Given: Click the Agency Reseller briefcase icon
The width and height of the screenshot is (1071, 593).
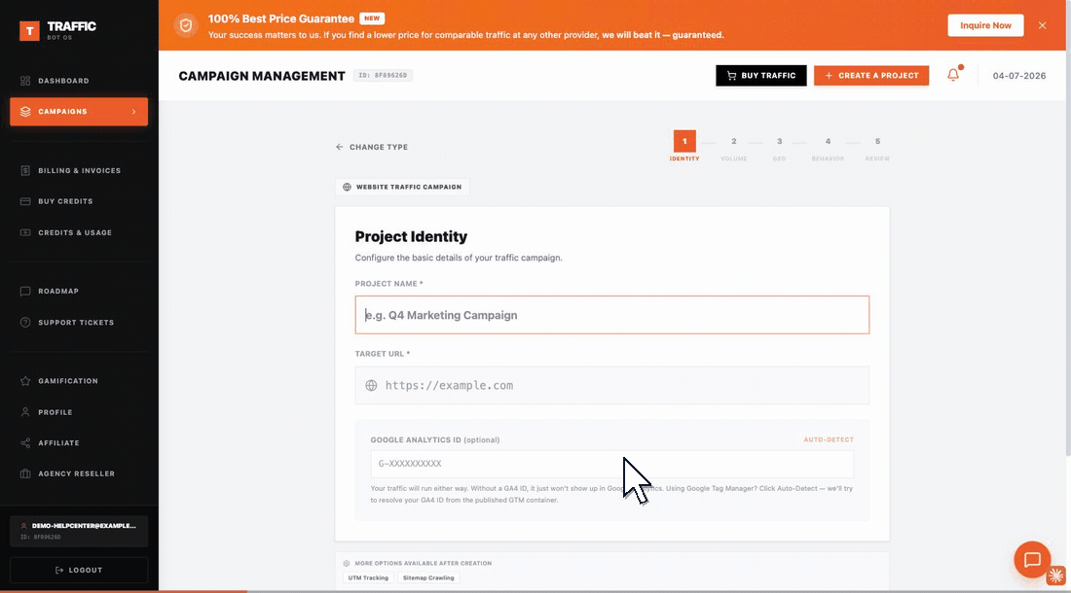Looking at the screenshot, I should 25,473.
